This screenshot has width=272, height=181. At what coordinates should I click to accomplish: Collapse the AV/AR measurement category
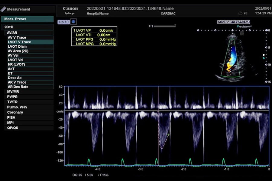[x=29, y=33]
